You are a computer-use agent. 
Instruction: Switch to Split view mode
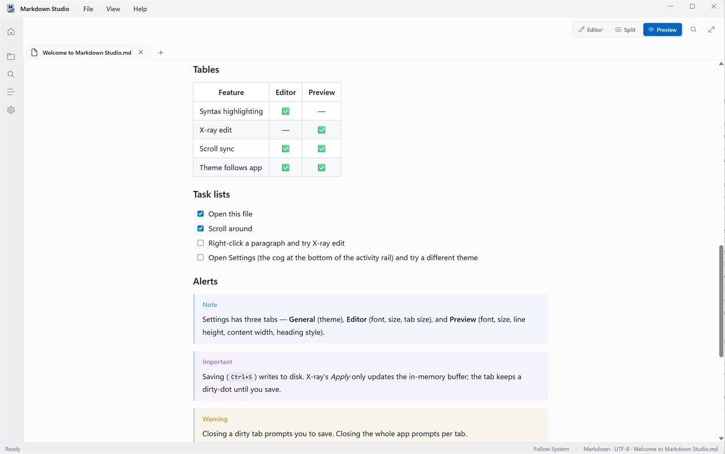point(625,29)
